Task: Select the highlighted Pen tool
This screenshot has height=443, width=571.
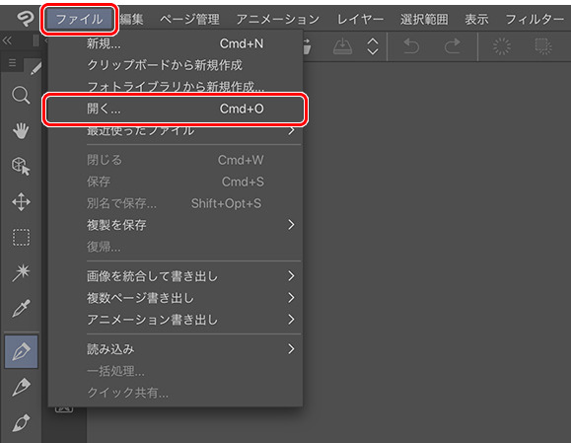Action: tap(21, 351)
